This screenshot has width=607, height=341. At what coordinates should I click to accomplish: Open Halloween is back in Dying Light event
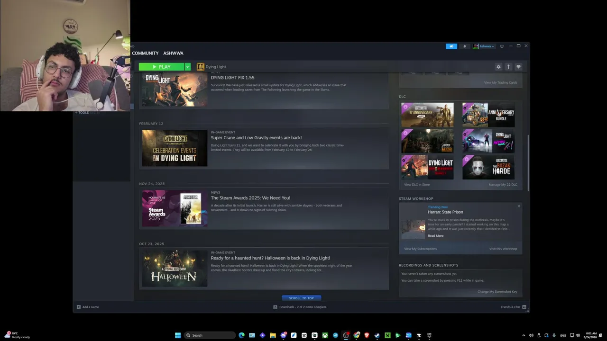(x=270, y=258)
